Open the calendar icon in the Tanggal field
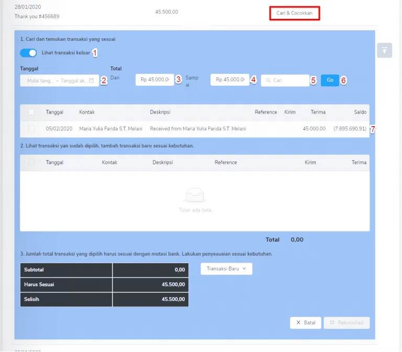This screenshot has height=352, width=402. point(92,81)
